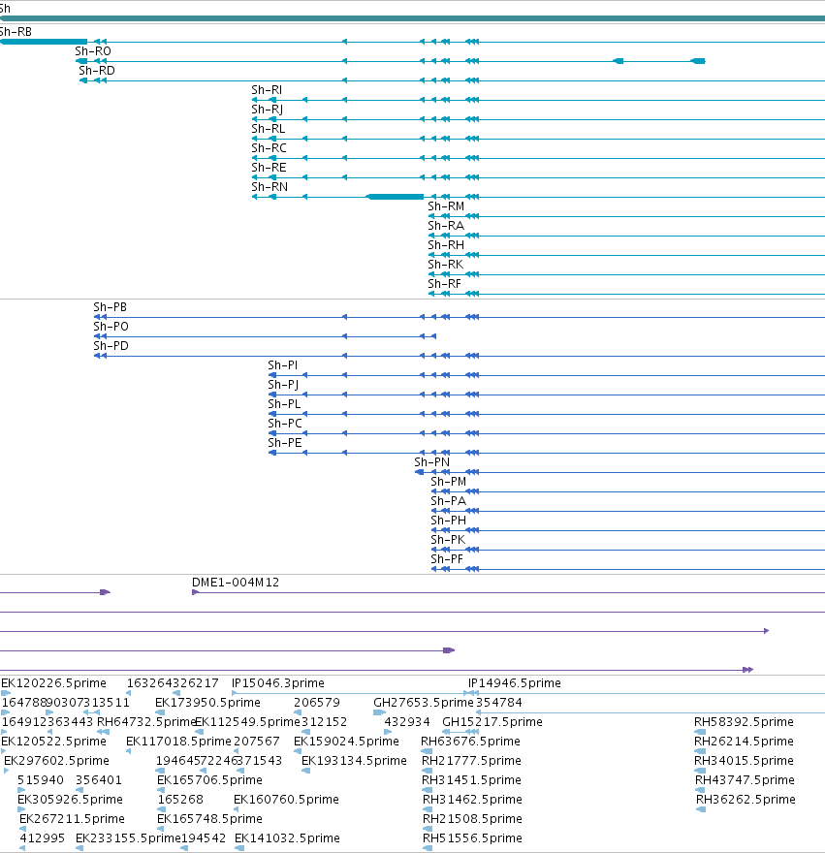This screenshot has width=825, height=853.
Task: Select the Sh-PC protein label
Action: click(x=285, y=424)
